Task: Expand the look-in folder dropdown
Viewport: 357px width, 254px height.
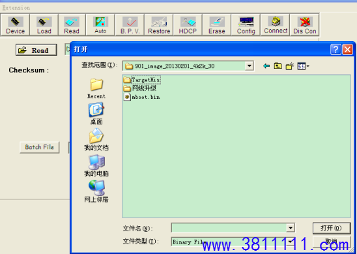Action: [x=250, y=66]
